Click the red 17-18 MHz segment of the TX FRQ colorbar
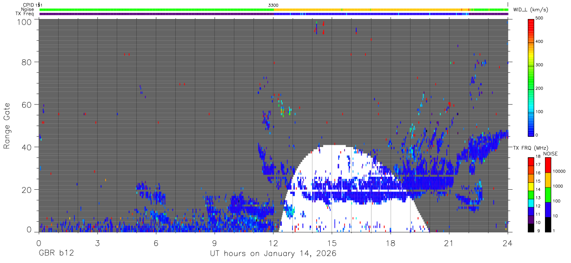 point(531,161)
